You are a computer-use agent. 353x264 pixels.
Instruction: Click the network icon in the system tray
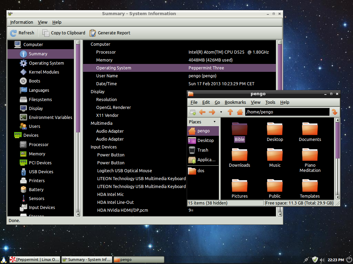click(x=306, y=260)
